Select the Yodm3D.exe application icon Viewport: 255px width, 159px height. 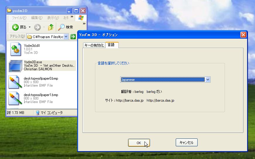(x=15, y=66)
